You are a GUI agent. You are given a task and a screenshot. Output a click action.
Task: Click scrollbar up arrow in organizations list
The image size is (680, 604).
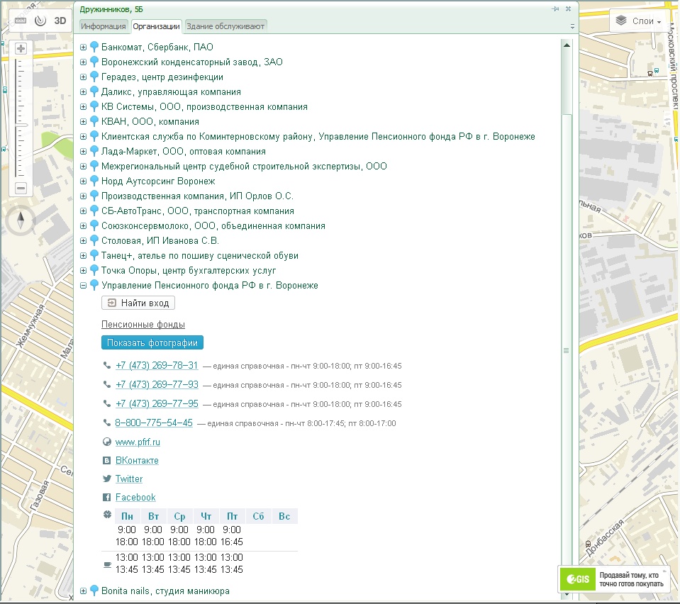pyautogui.click(x=567, y=45)
